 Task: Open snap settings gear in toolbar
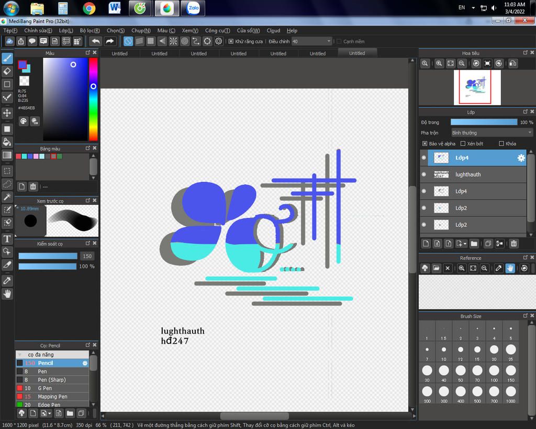(218, 41)
